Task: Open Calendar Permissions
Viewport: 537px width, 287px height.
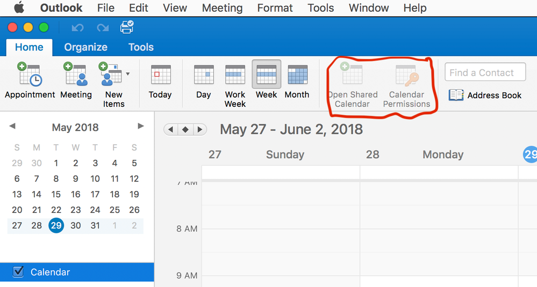Action: point(406,85)
